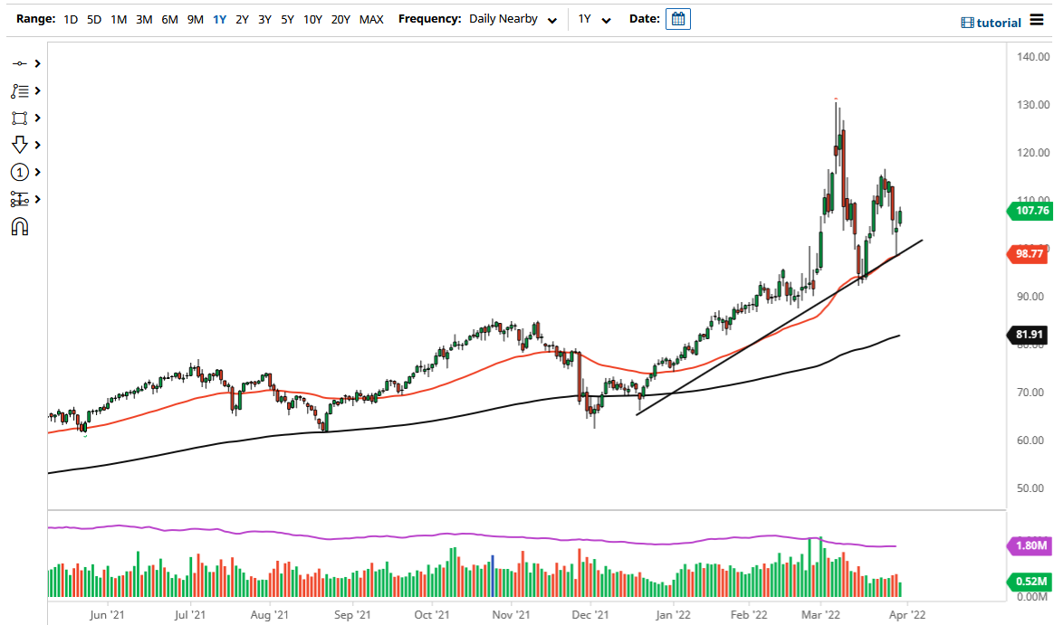Image resolution: width=1064 pixels, height=625 pixels.
Task: Switch range to MAX
Action: point(371,18)
